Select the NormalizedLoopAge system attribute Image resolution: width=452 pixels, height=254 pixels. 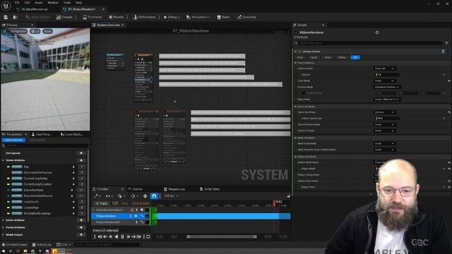[37, 213]
